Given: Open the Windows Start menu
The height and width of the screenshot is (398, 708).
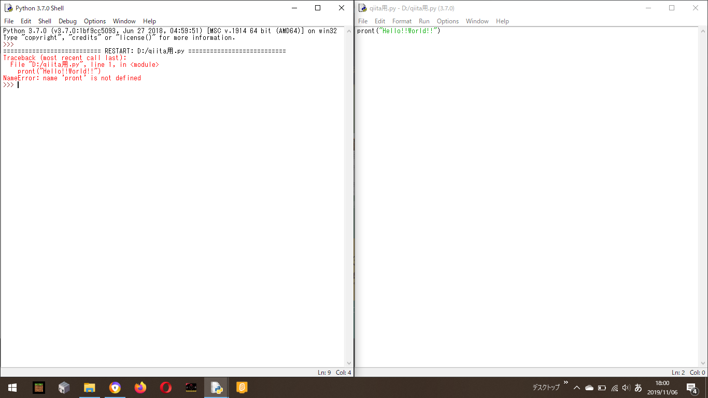Looking at the screenshot, I should (x=12, y=387).
